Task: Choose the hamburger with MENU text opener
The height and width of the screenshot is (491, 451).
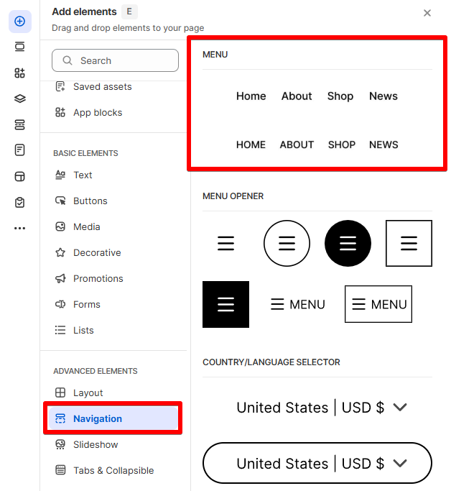Action: pyautogui.click(x=298, y=304)
